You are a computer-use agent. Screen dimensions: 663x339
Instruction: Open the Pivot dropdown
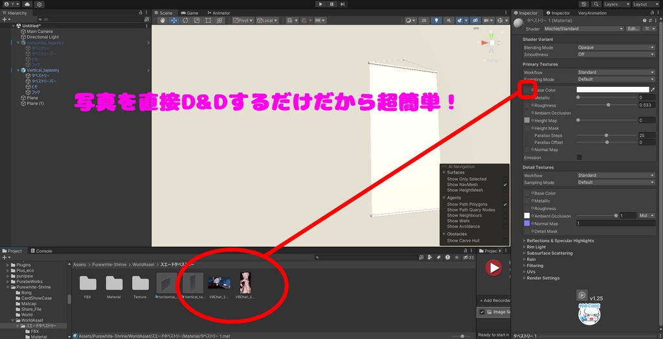243,20
